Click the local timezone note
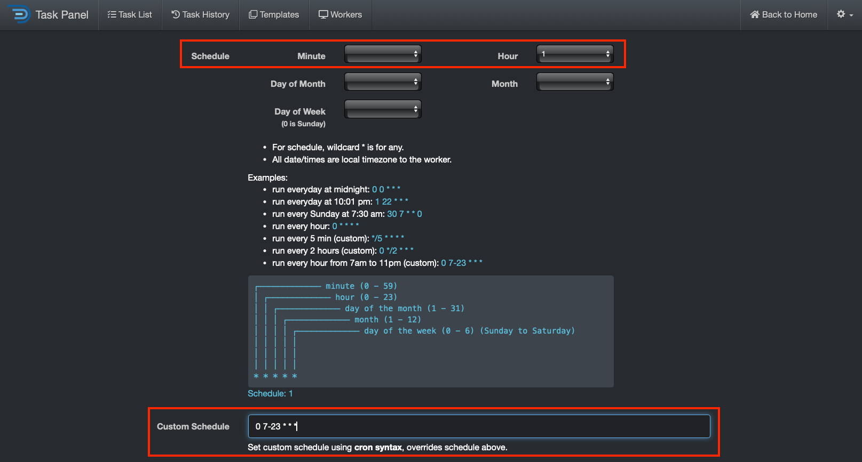Viewport: 862px width, 462px height. coord(362,159)
